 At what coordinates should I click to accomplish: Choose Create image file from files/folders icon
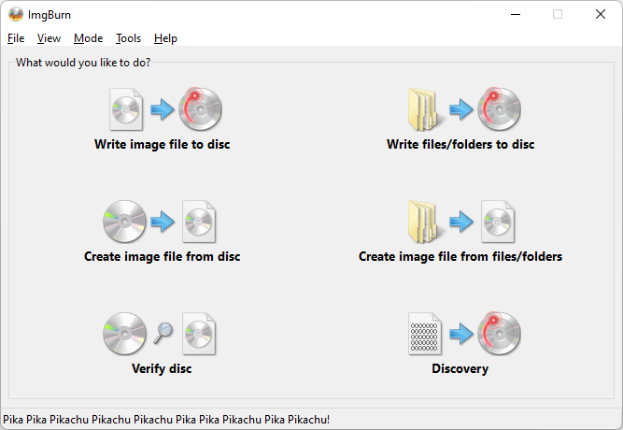pyautogui.click(x=460, y=222)
